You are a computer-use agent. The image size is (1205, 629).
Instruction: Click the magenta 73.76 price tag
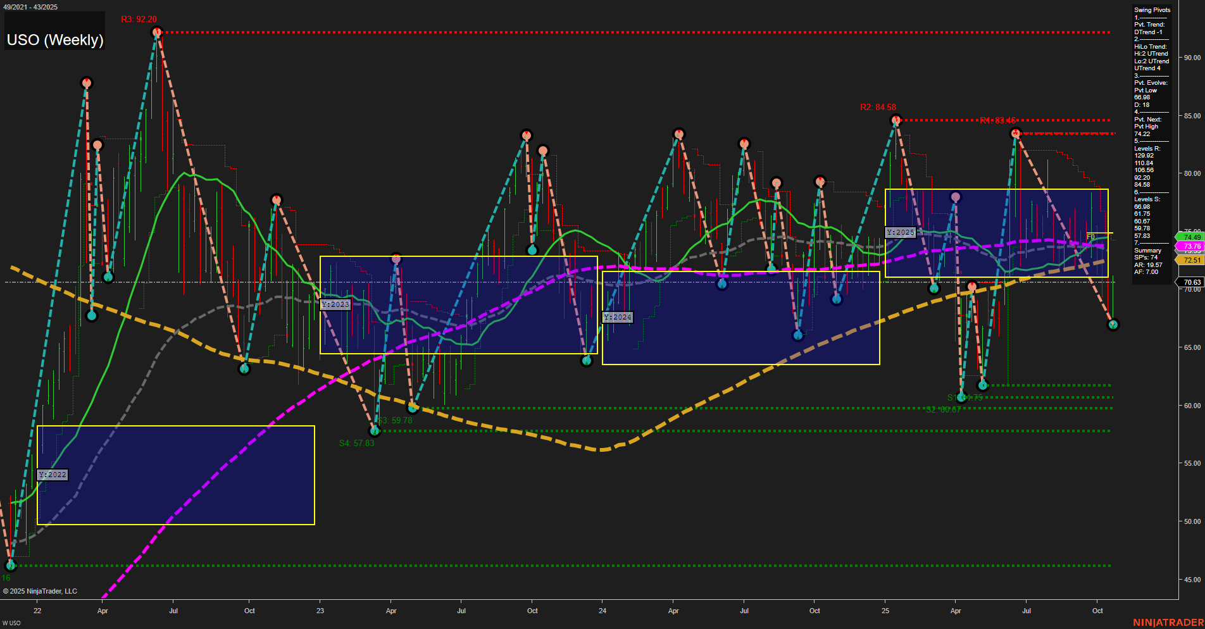(1190, 246)
